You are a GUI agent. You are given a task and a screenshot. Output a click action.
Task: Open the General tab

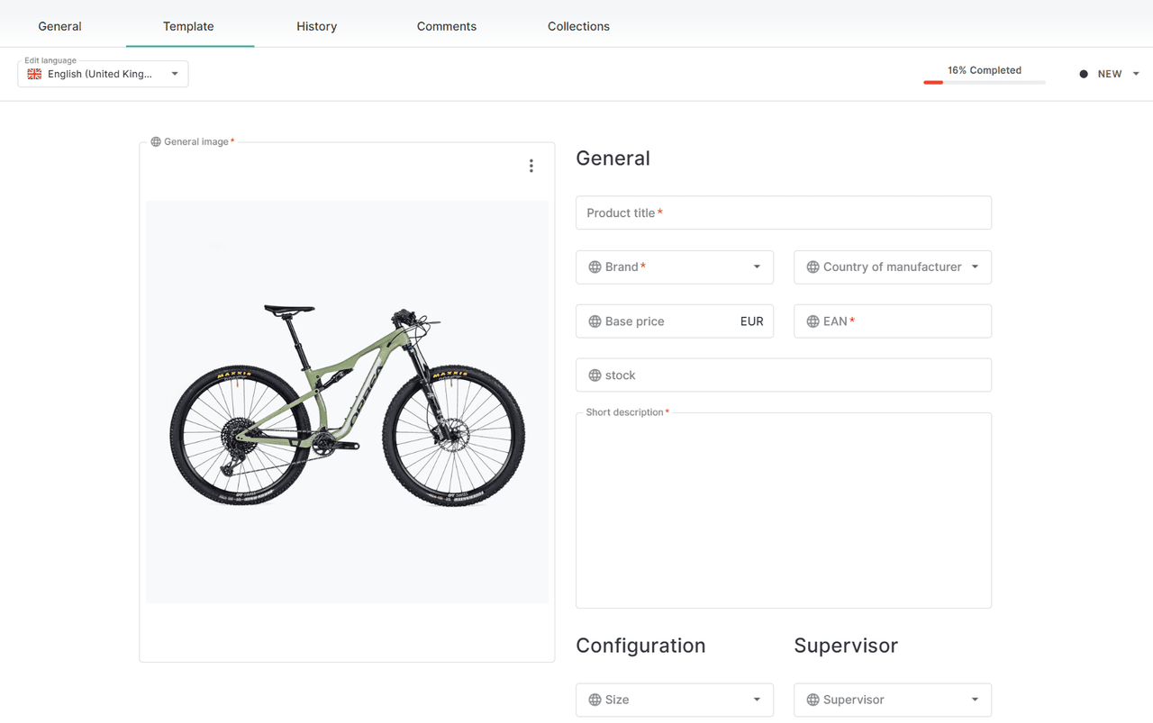pos(59,26)
